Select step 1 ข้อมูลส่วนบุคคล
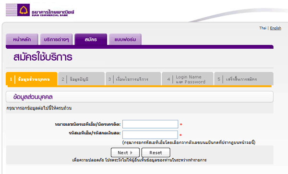Screen dimensions: 288x174 tap(32, 79)
